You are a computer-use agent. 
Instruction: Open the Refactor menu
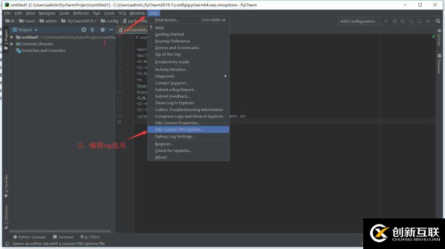81,13
